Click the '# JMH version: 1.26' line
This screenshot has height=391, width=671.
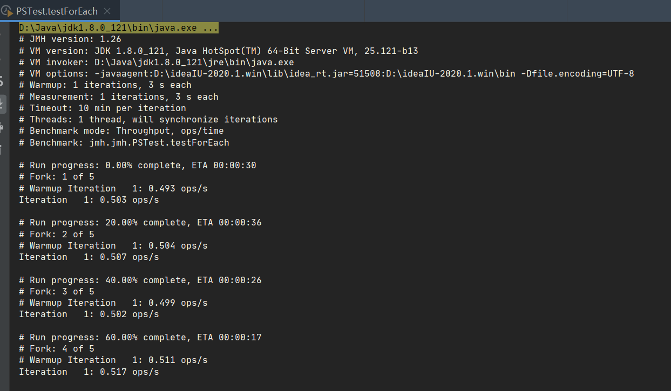point(70,39)
